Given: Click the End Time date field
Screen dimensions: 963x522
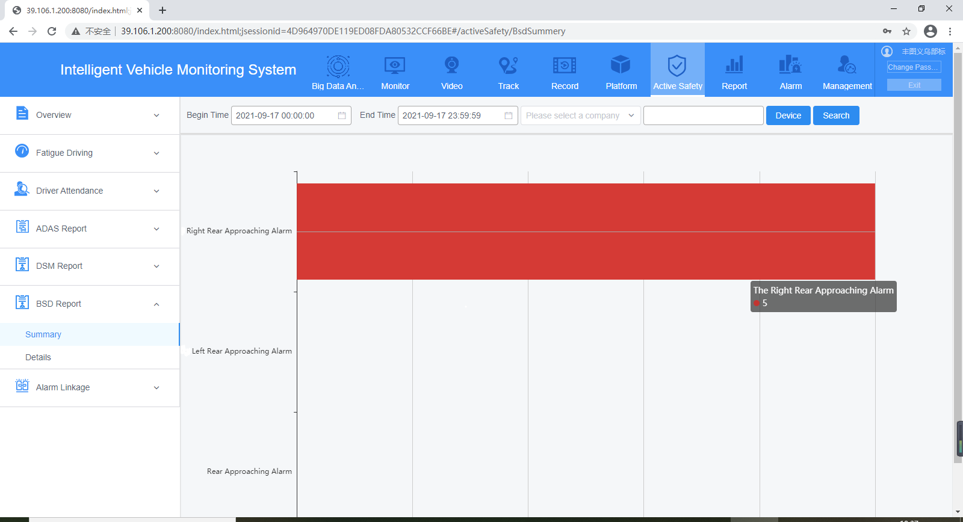Looking at the screenshot, I should pos(458,115).
